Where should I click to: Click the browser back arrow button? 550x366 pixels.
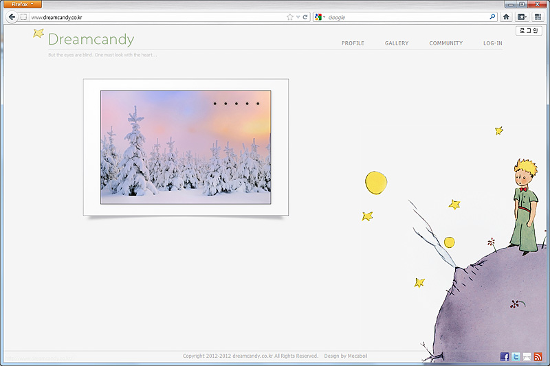point(12,16)
